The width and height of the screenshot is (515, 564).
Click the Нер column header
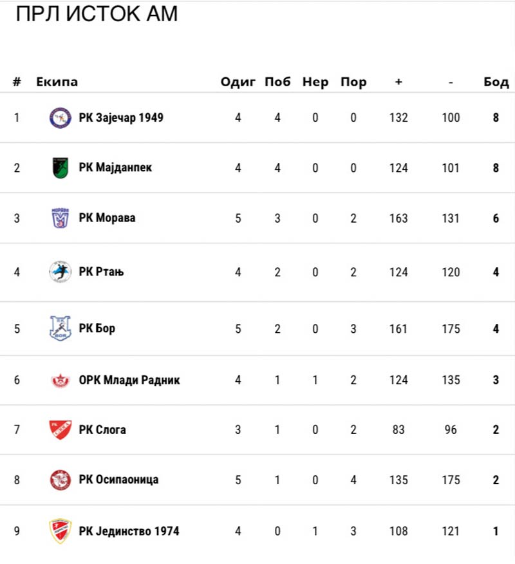pos(315,82)
